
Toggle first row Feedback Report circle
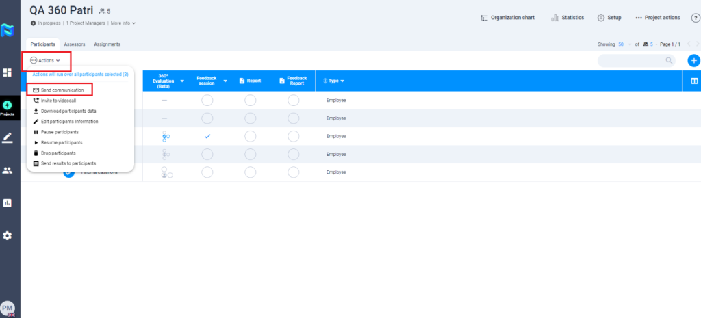coord(293,101)
